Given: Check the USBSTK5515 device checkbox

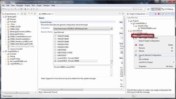Looking at the screenshot, I should [x=55, y=55].
